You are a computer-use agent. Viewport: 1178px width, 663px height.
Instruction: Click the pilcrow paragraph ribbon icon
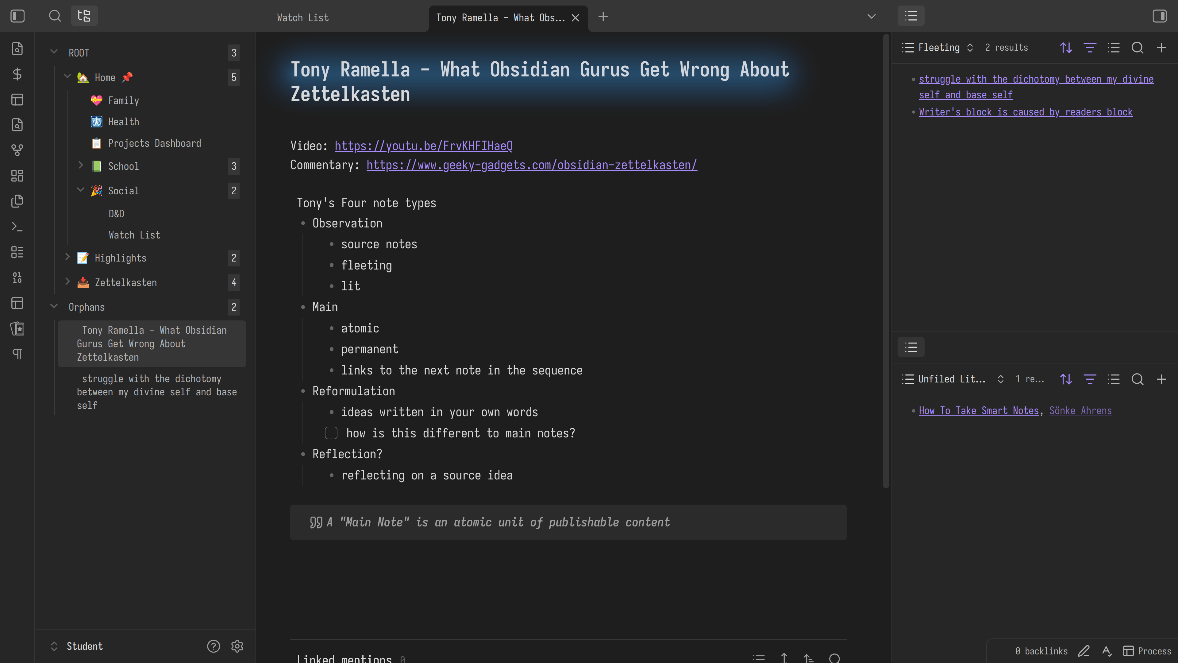click(x=17, y=354)
